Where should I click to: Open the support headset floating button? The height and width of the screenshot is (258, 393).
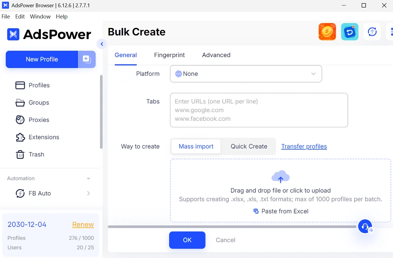pyautogui.click(x=365, y=227)
